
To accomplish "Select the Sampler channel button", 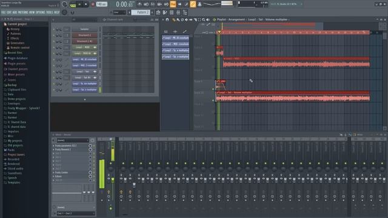I will click(84, 29).
